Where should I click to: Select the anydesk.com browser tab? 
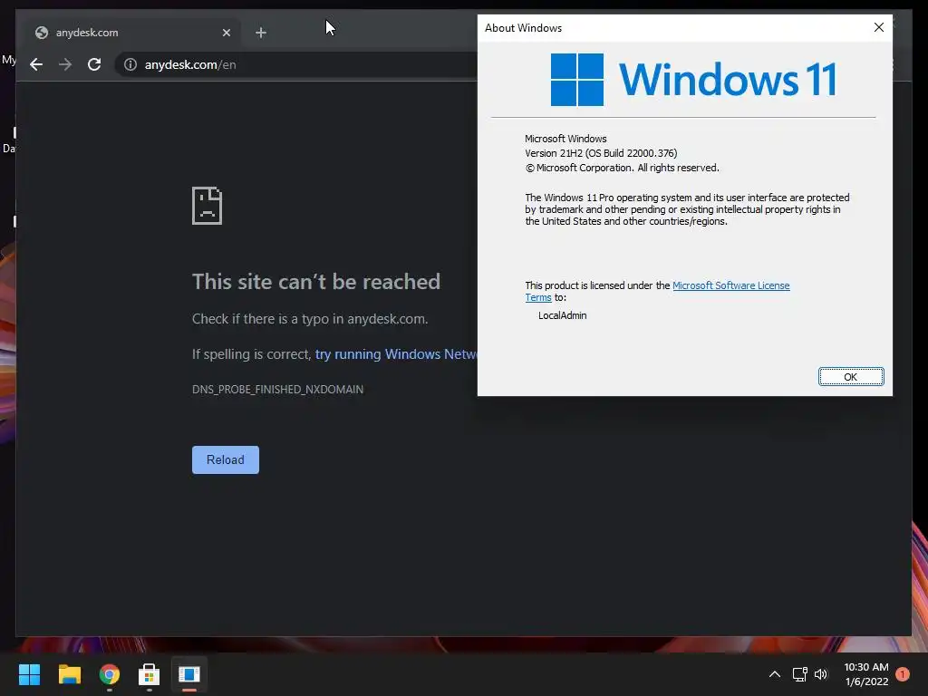131,33
